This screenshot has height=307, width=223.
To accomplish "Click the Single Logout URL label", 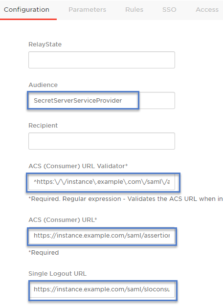I will click(x=57, y=274).
